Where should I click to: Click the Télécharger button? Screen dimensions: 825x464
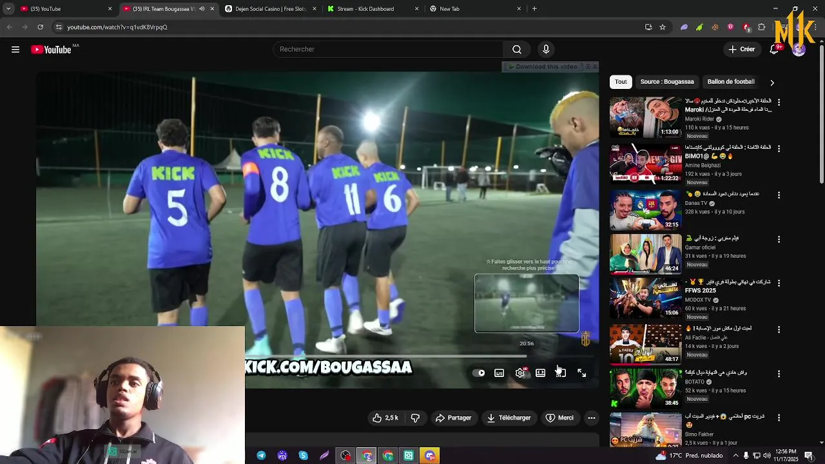[x=509, y=418]
